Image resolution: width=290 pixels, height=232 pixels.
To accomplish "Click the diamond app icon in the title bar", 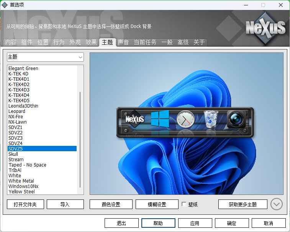I will point(5,5).
